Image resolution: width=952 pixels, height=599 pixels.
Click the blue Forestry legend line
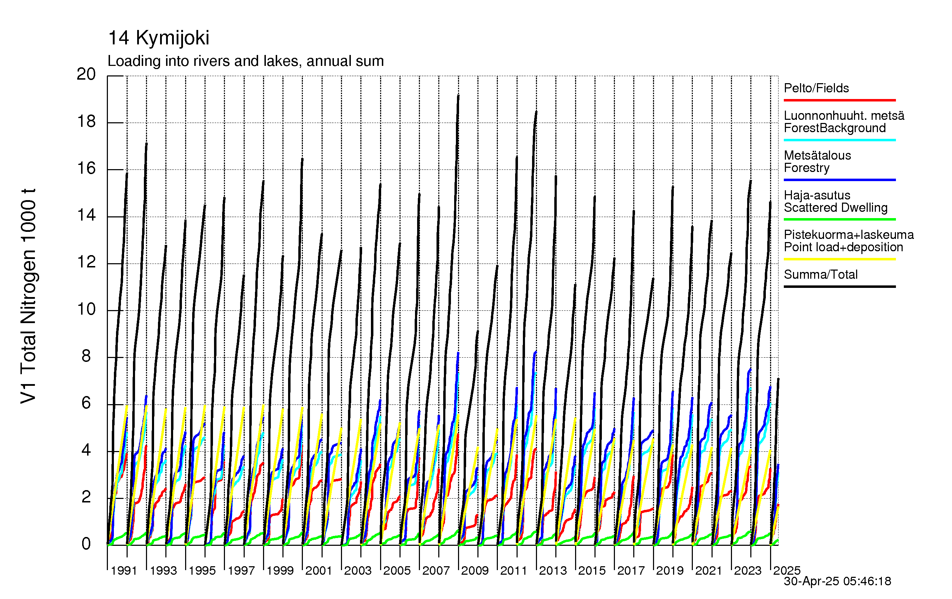coord(840,180)
